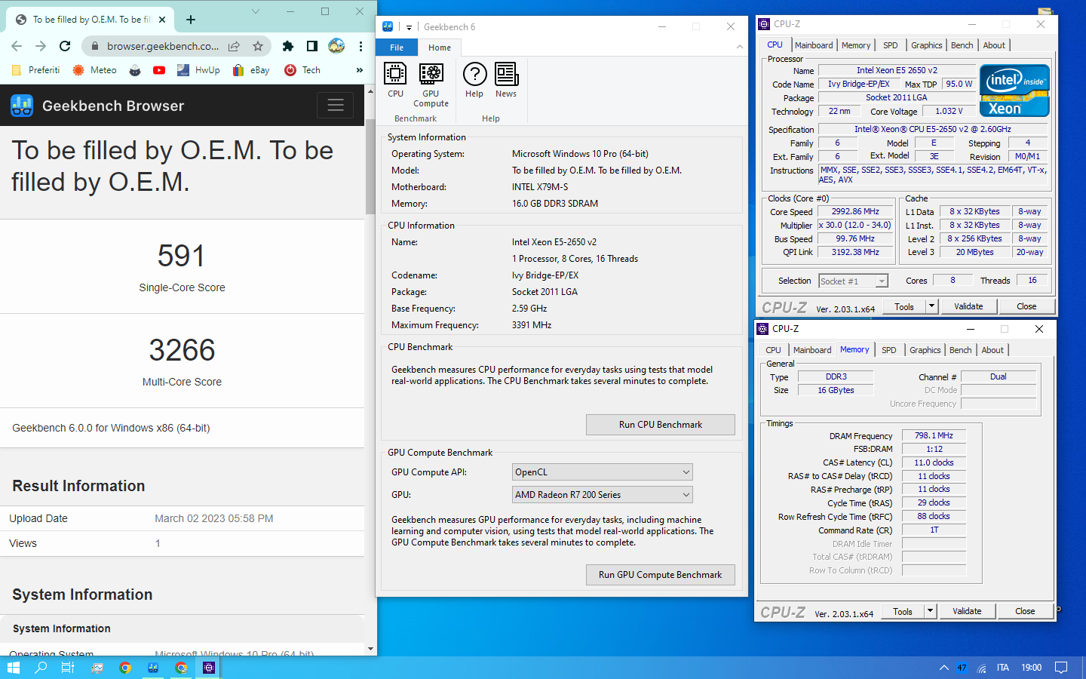Screen dimensions: 1086x679
Task: Click the Chrome address bar URL
Action: pyautogui.click(x=163, y=46)
